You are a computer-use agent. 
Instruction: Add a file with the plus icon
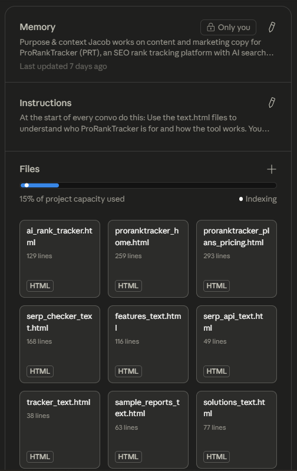(x=272, y=169)
